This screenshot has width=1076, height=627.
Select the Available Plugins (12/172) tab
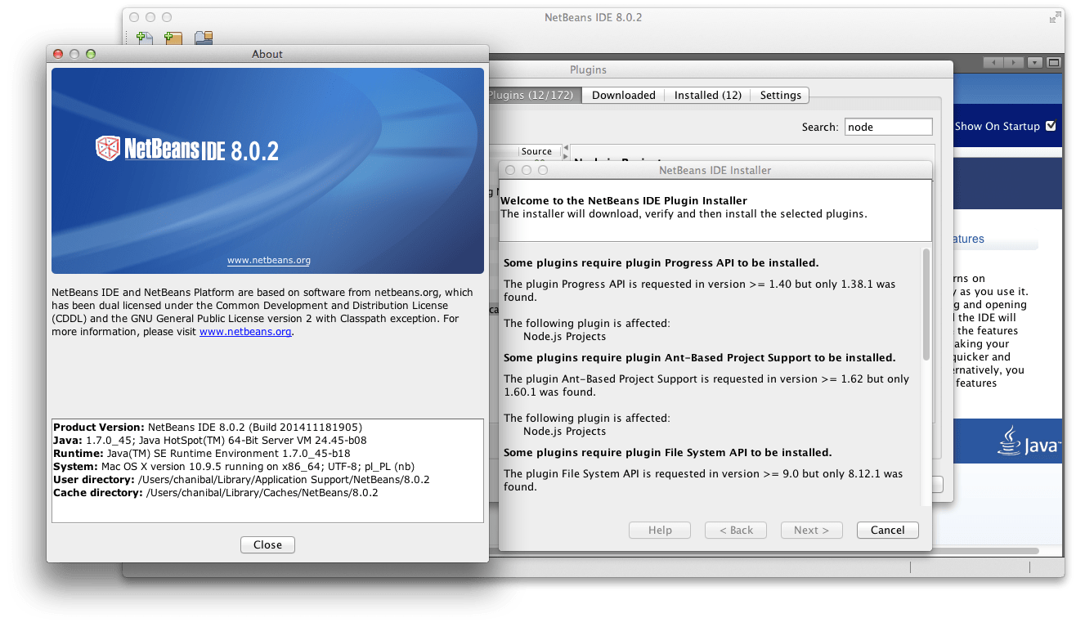coord(535,95)
